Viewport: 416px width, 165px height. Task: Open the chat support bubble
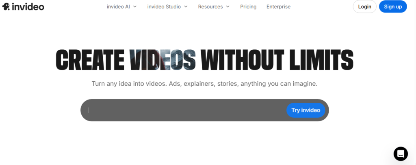click(401, 154)
